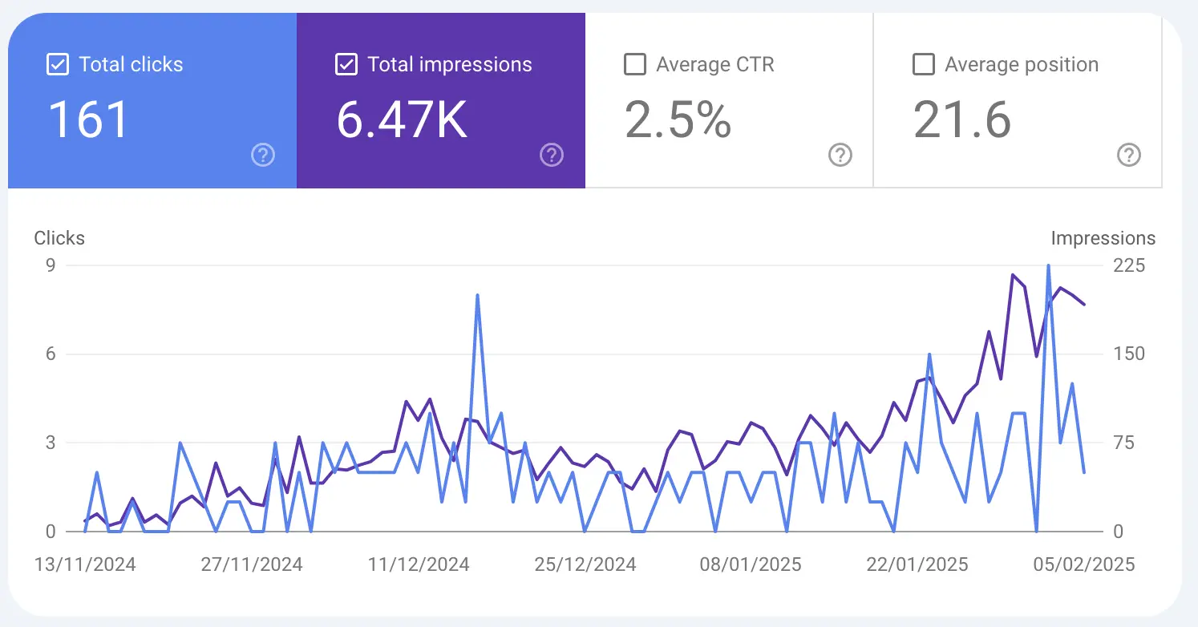Enable the Average position checkbox
The image size is (1198, 627).
[924, 65]
